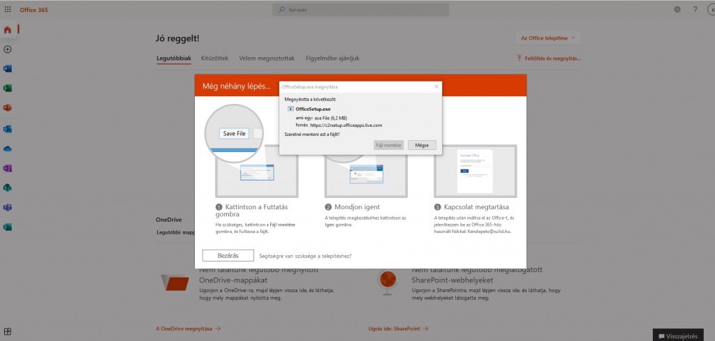The image size is (715, 341).
Task: Click the Fájl mentése button
Action: 388,145
